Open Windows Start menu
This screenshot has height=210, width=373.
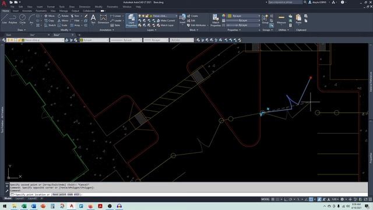(x=5, y=206)
